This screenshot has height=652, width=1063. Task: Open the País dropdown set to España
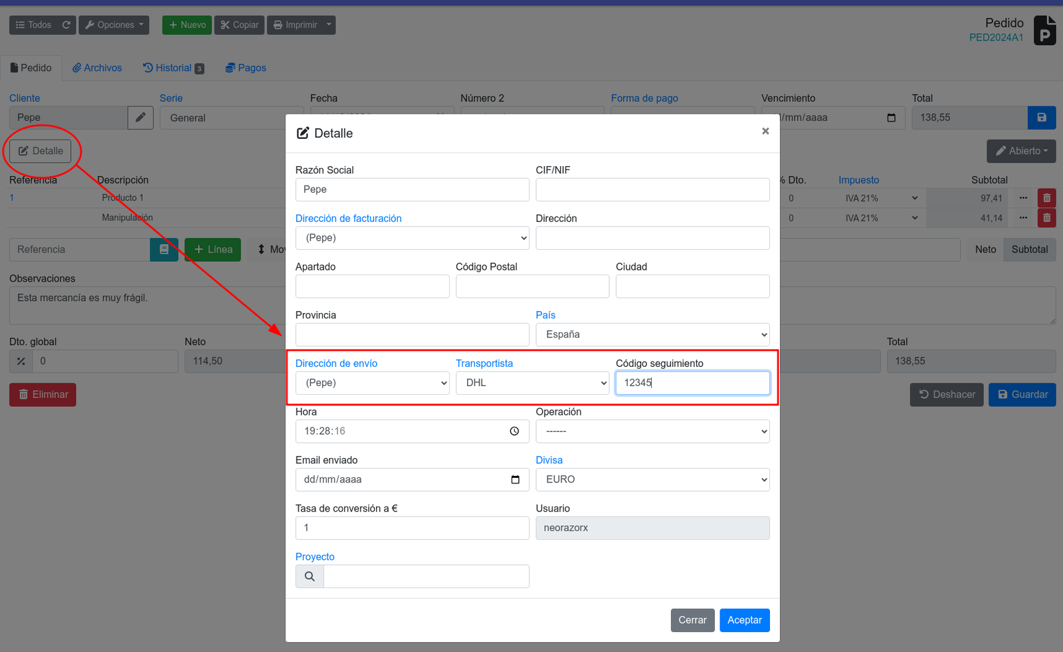tap(652, 334)
